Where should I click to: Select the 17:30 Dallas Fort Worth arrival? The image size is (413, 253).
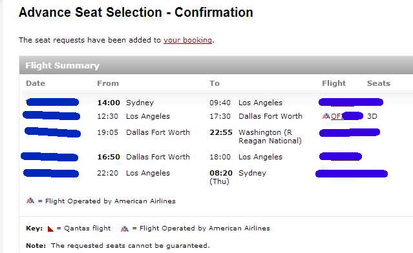(256, 116)
